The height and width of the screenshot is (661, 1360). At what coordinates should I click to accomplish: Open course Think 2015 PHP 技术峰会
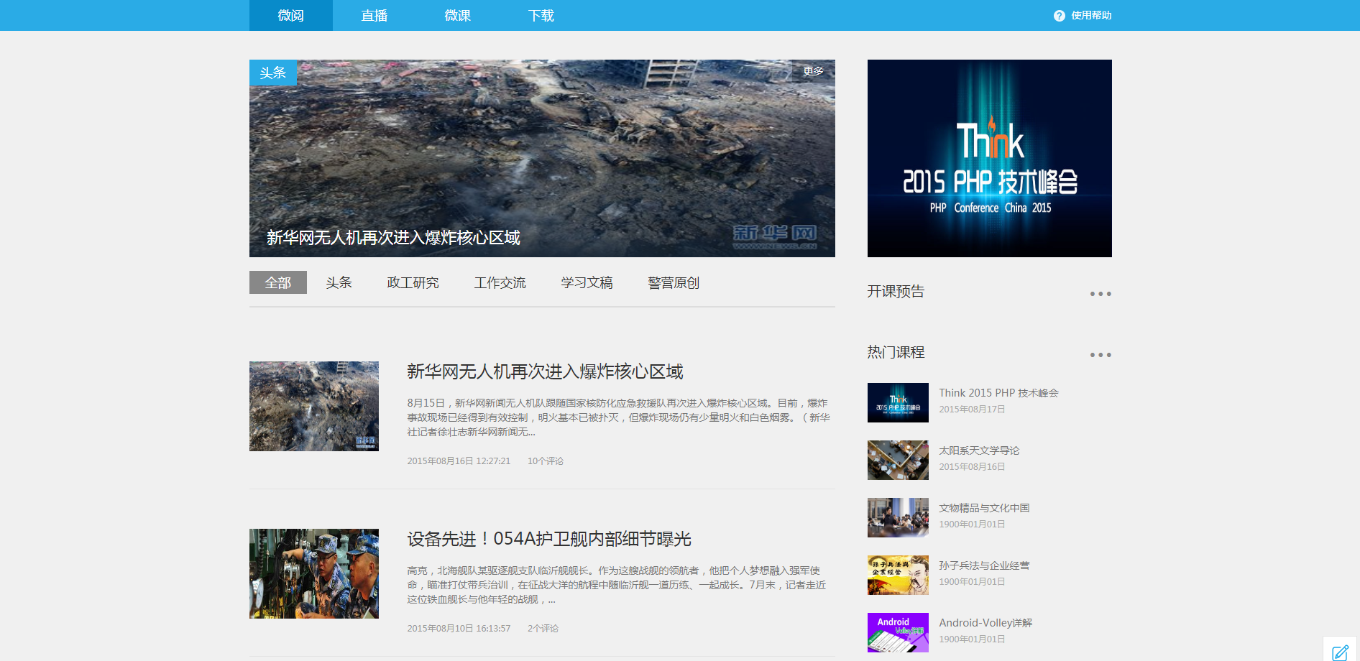point(998,393)
